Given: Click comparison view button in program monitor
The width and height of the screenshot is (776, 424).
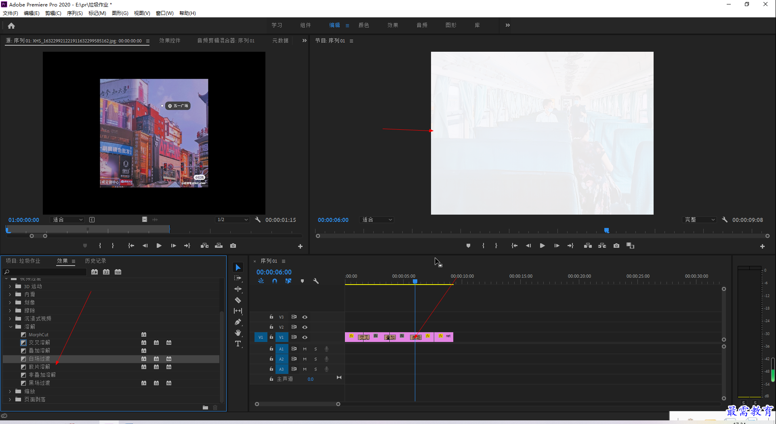Looking at the screenshot, I should coord(630,246).
